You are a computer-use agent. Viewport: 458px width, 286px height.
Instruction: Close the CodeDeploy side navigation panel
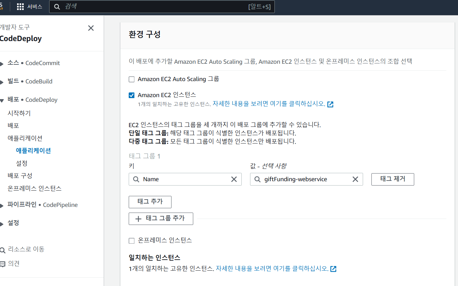91,28
